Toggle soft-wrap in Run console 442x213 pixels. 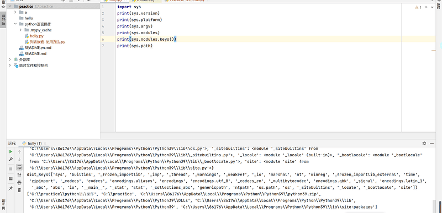pos(19,167)
